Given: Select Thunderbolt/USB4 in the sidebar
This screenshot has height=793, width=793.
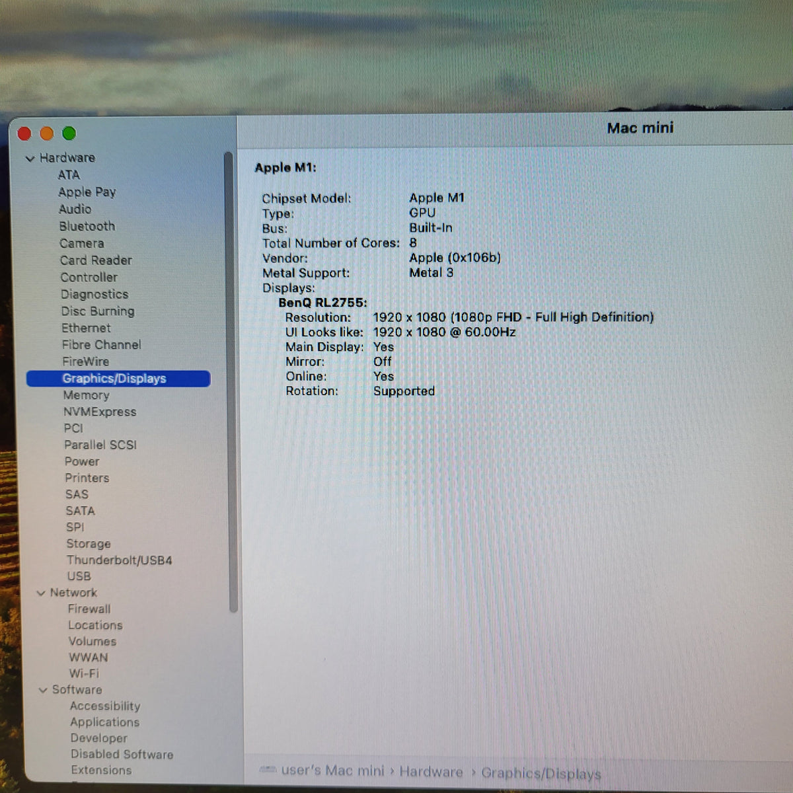Looking at the screenshot, I should [119, 560].
